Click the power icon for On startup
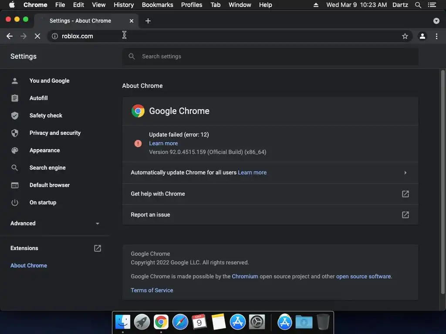Screen dimensions: 446x334 point(15,203)
